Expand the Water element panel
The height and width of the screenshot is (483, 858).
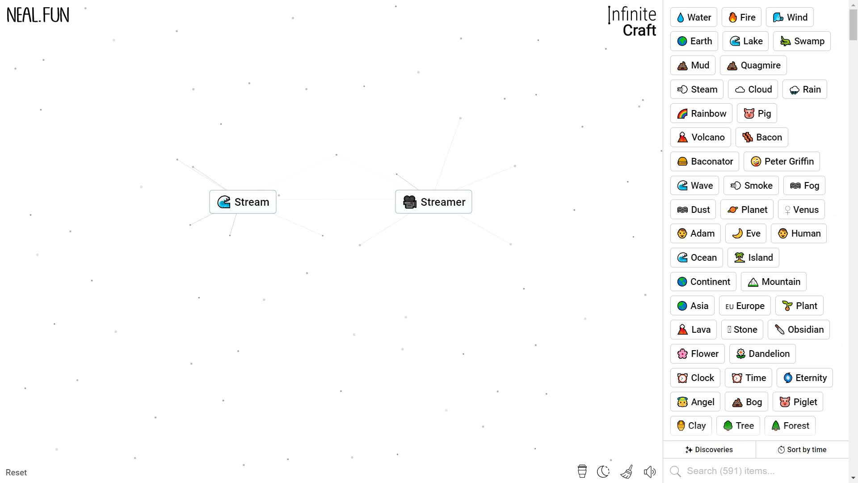click(x=694, y=17)
